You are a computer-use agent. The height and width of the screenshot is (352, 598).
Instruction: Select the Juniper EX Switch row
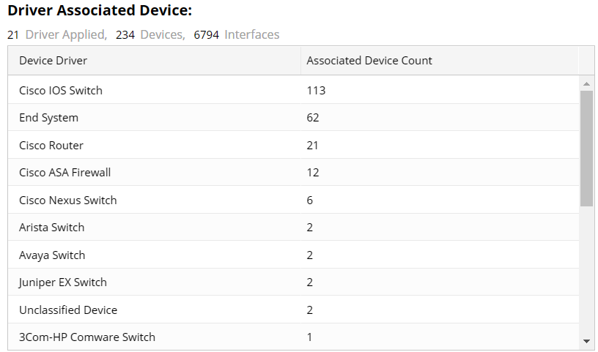click(x=63, y=282)
